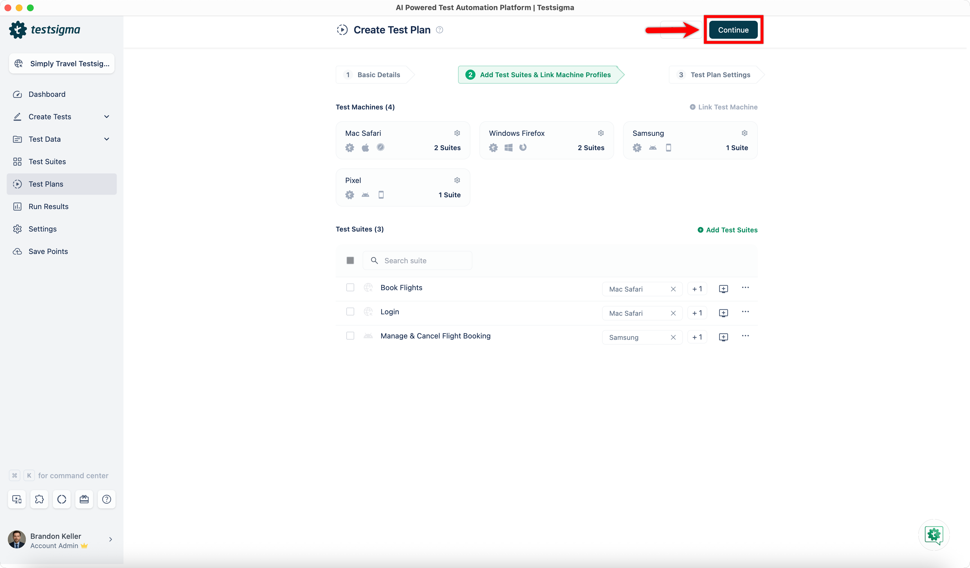Remove Samsung machine from Manage & Cancel row
Image resolution: width=970 pixels, height=568 pixels.
pyautogui.click(x=673, y=338)
